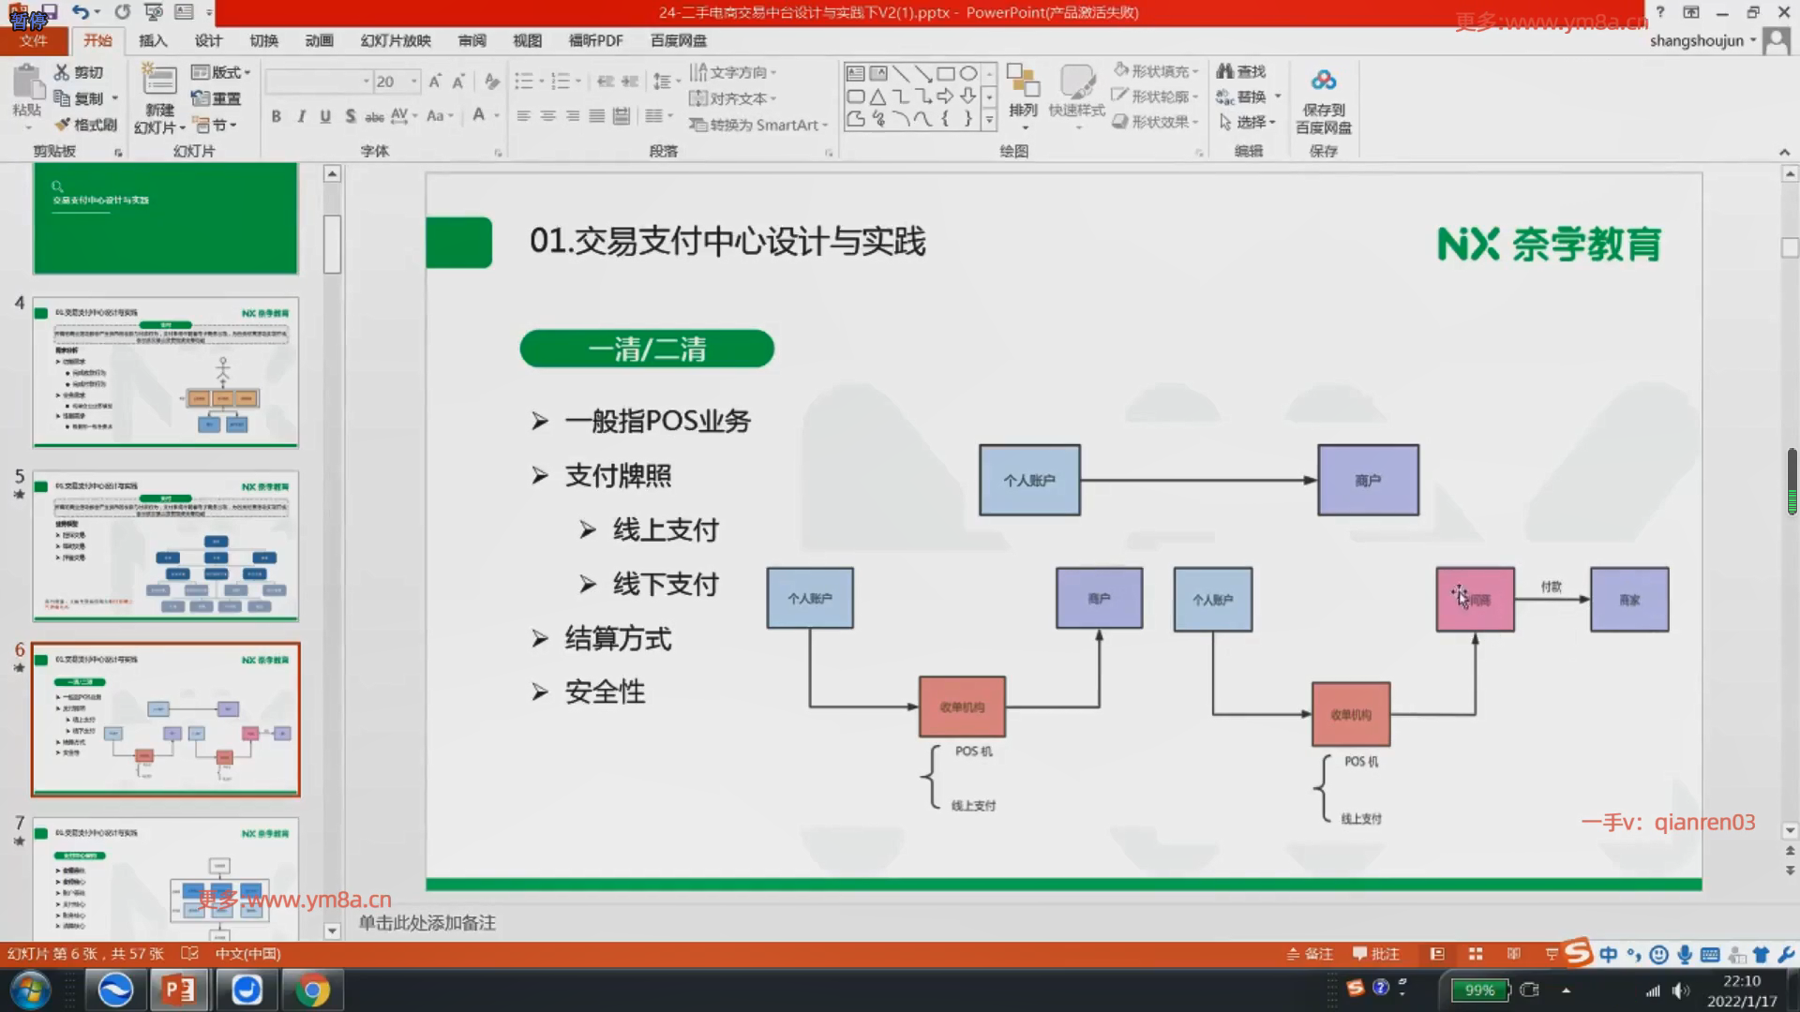Toggle italic formatting
Screen dimensions: 1800x1012
click(301, 116)
